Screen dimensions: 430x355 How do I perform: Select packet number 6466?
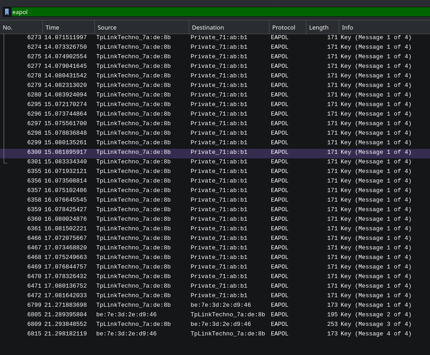pos(182,238)
